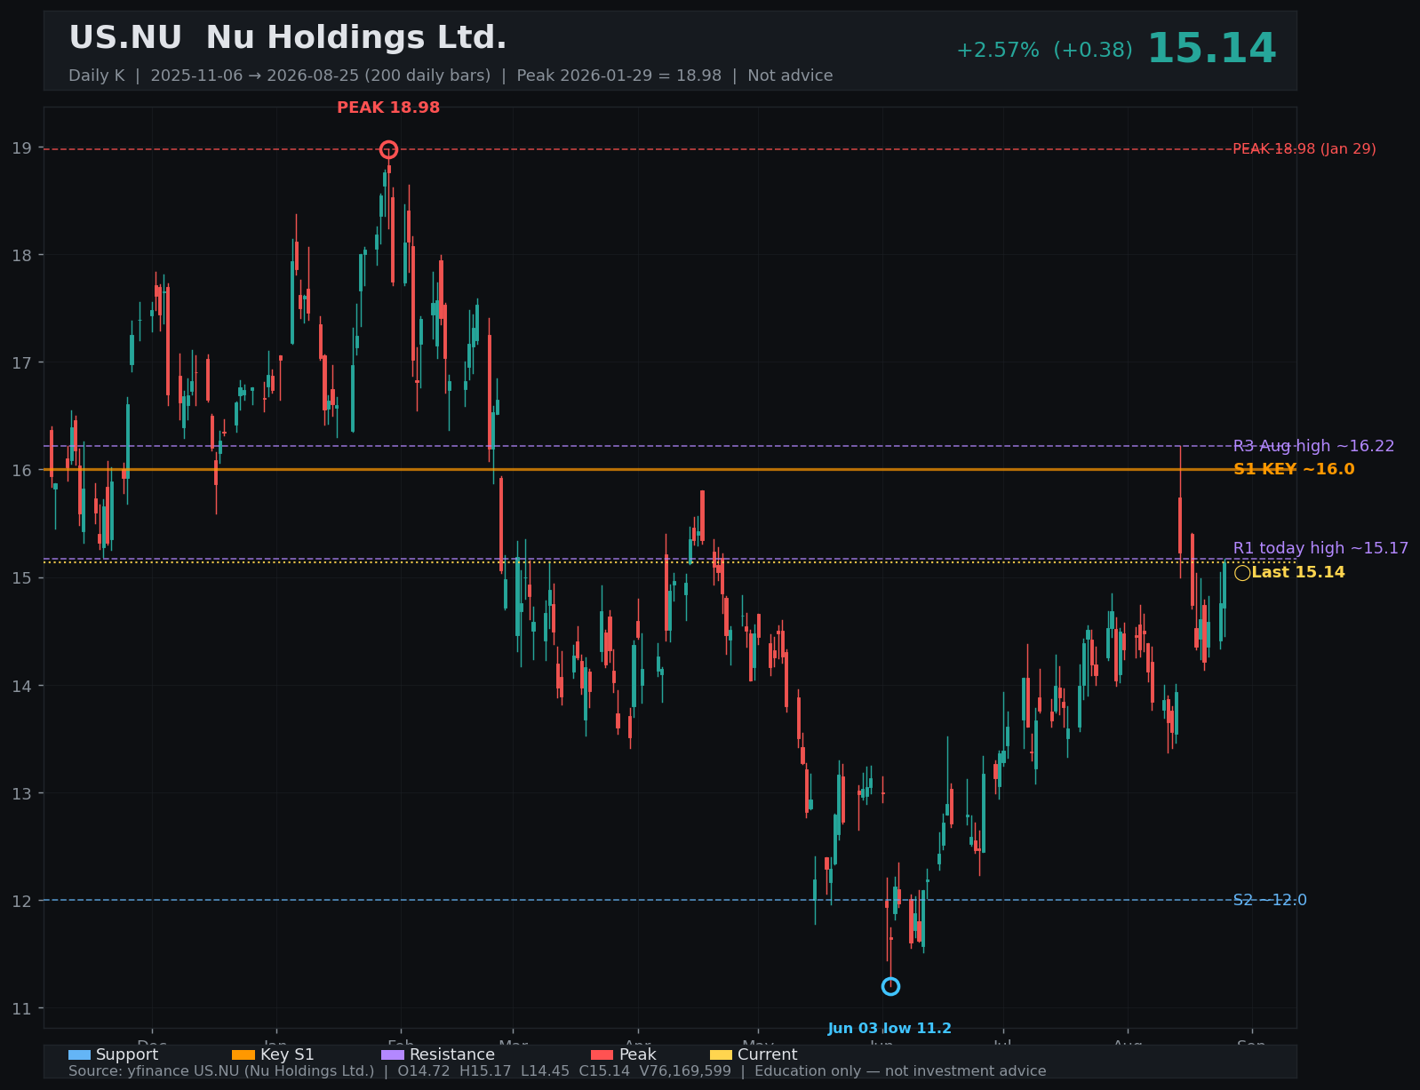Click the y-axis tick label 15
The height and width of the screenshot is (1090, 1420).
(21, 578)
